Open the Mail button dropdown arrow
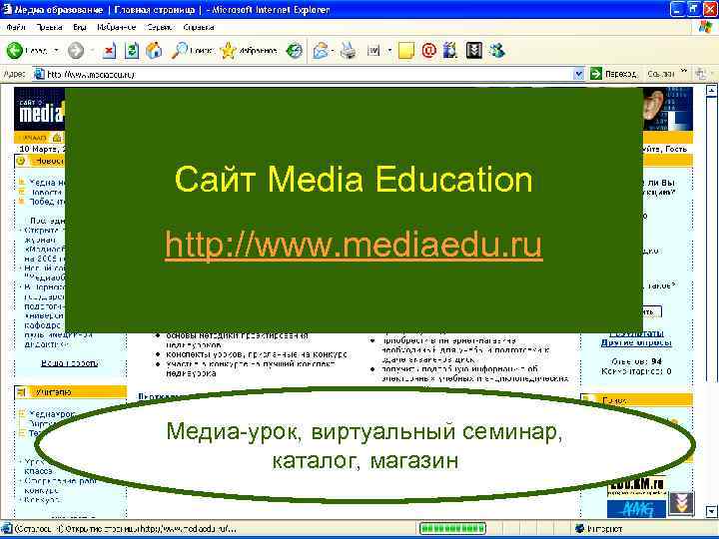Image resolution: width=719 pixels, height=539 pixels. coord(333,51)
